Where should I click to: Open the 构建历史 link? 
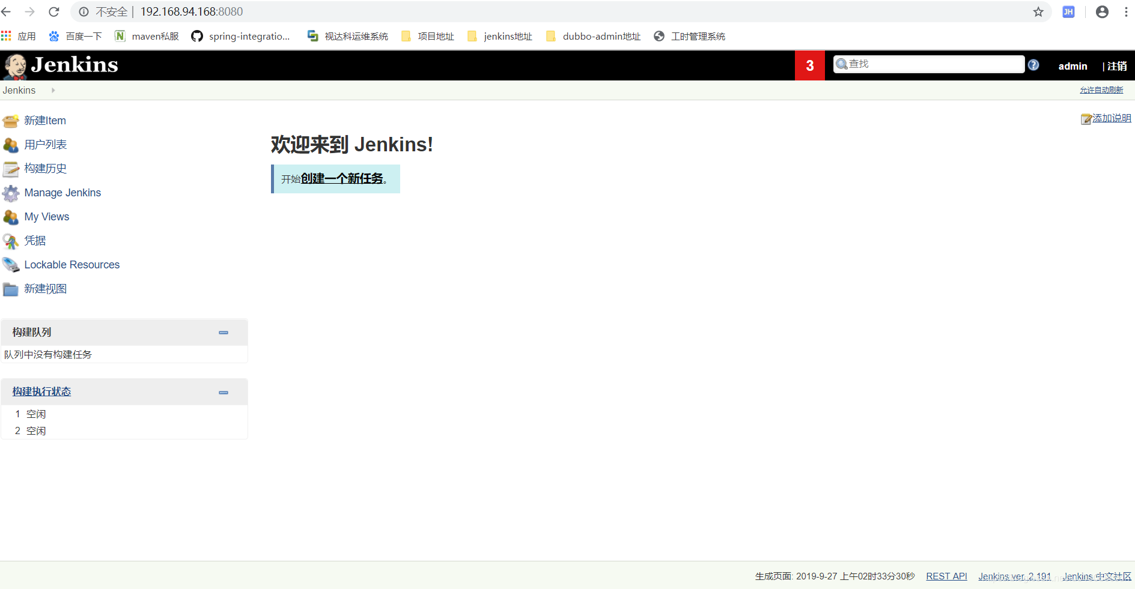tap(46, 169)
